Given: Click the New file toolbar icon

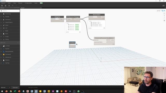Looking at the screenshot, I should 2,6.
